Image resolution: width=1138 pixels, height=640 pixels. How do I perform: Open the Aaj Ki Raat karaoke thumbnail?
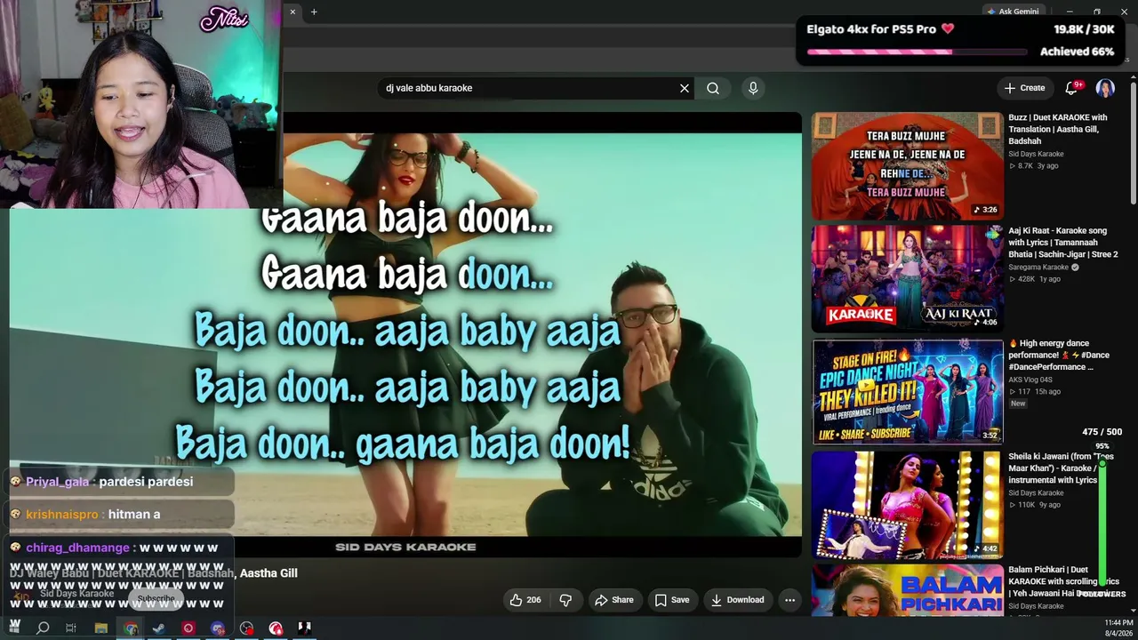(908, 278)
